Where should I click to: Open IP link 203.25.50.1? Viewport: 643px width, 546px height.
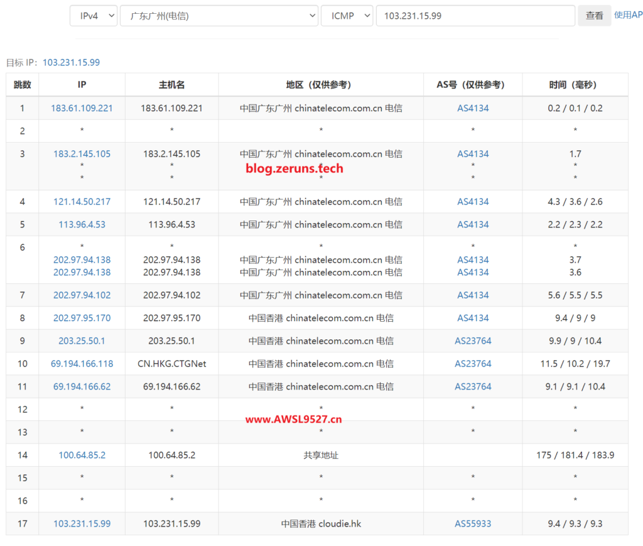point(82,341)
